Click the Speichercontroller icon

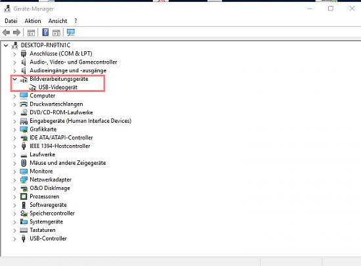click(x=24, y=213)
